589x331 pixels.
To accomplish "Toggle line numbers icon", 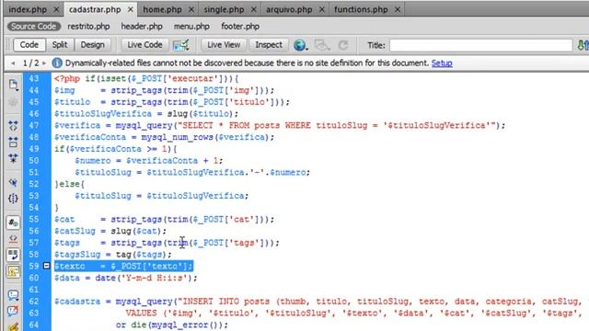I will pos(13,223).
